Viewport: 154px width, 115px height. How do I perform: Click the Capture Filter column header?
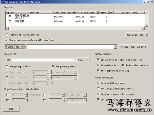pos(129,13)
